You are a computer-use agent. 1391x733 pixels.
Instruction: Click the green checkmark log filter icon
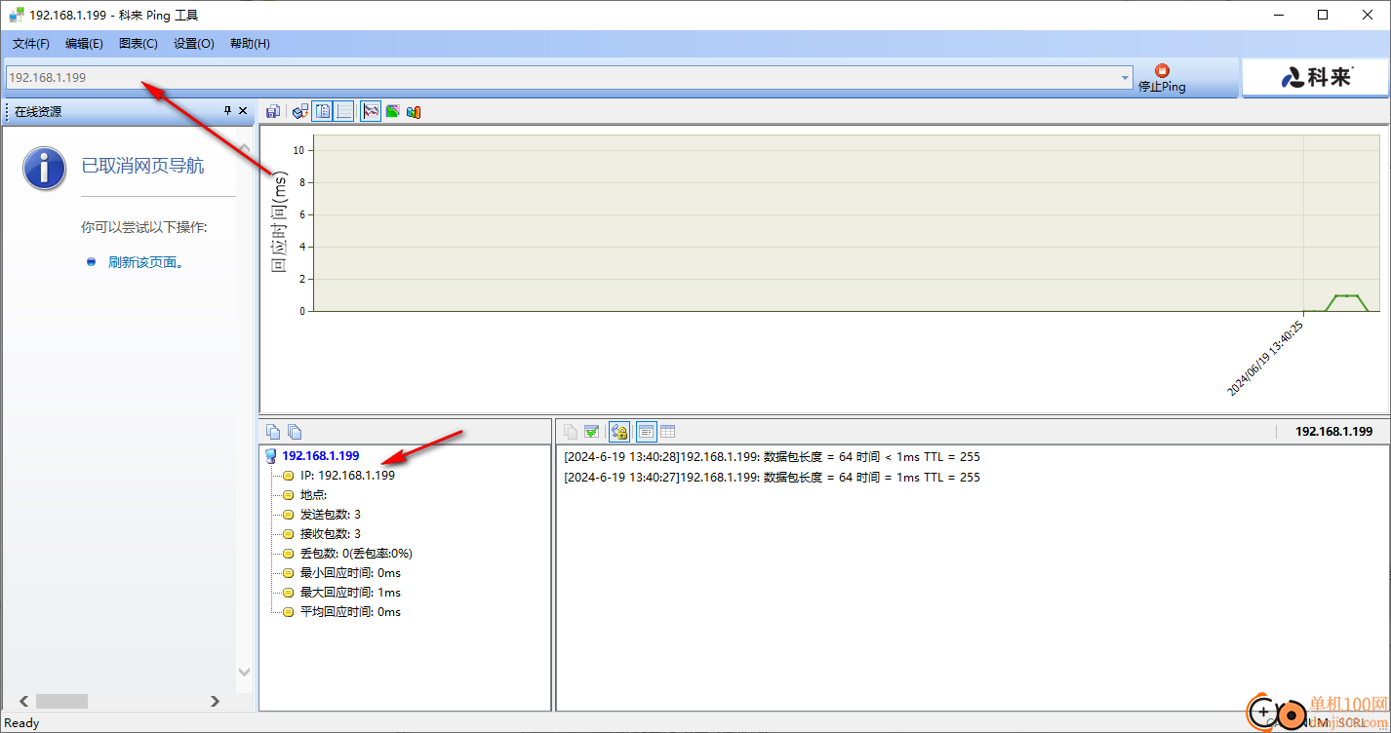coord(591,432)
